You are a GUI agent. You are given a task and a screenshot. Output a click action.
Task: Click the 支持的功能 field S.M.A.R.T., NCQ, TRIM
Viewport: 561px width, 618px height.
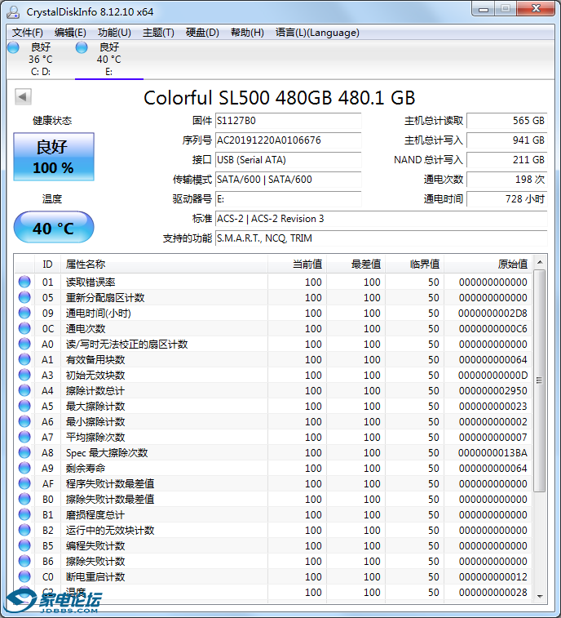381,238
